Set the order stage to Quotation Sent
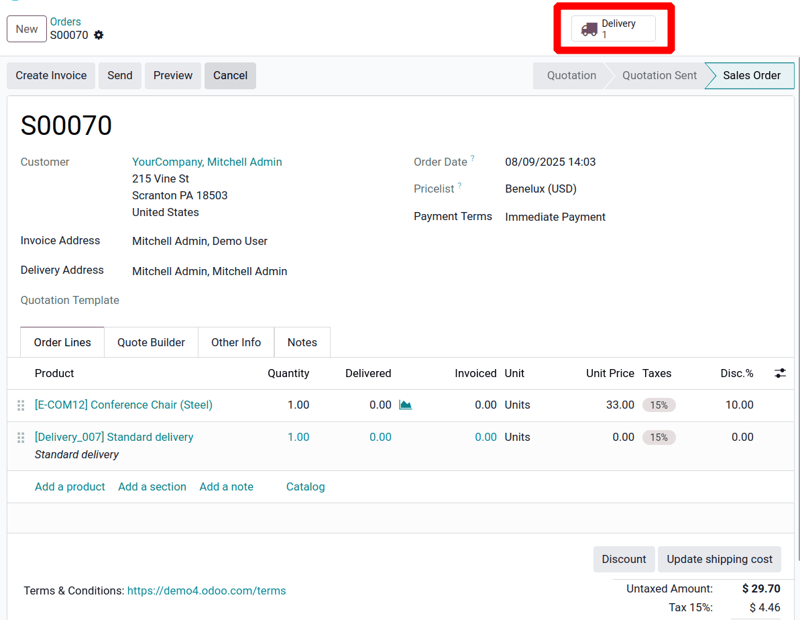 coord(659,75)
